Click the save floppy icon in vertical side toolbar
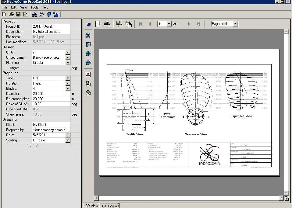Viewport: 292px width, 208px height. click(x=88, y=84)
